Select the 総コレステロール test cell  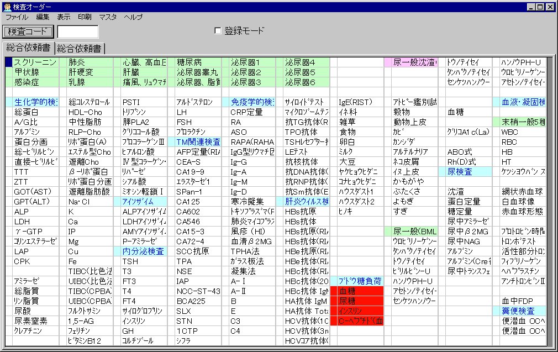(89, 102)
